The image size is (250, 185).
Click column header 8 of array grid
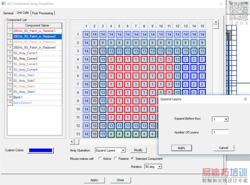click(x=144, y=26)
